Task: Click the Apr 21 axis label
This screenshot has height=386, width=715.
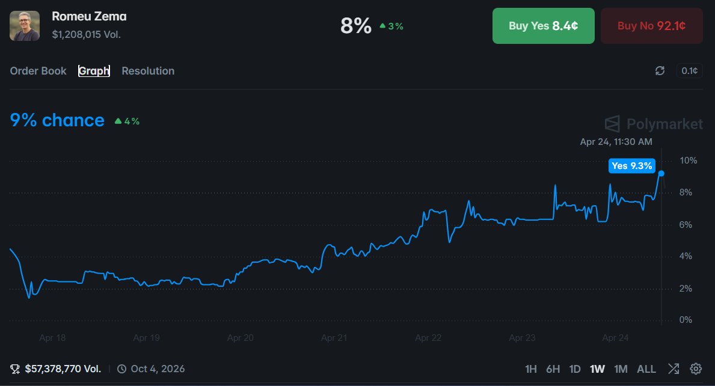Action: (334, 338)
